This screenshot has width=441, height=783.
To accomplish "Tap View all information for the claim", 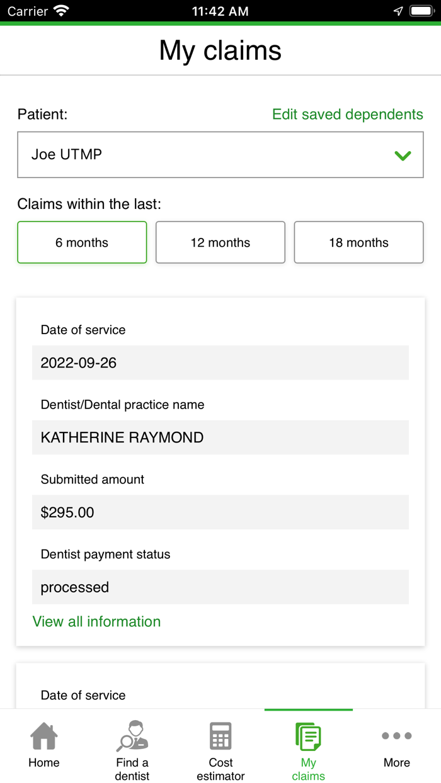I will pyautogui.click(x=96, y=621).
